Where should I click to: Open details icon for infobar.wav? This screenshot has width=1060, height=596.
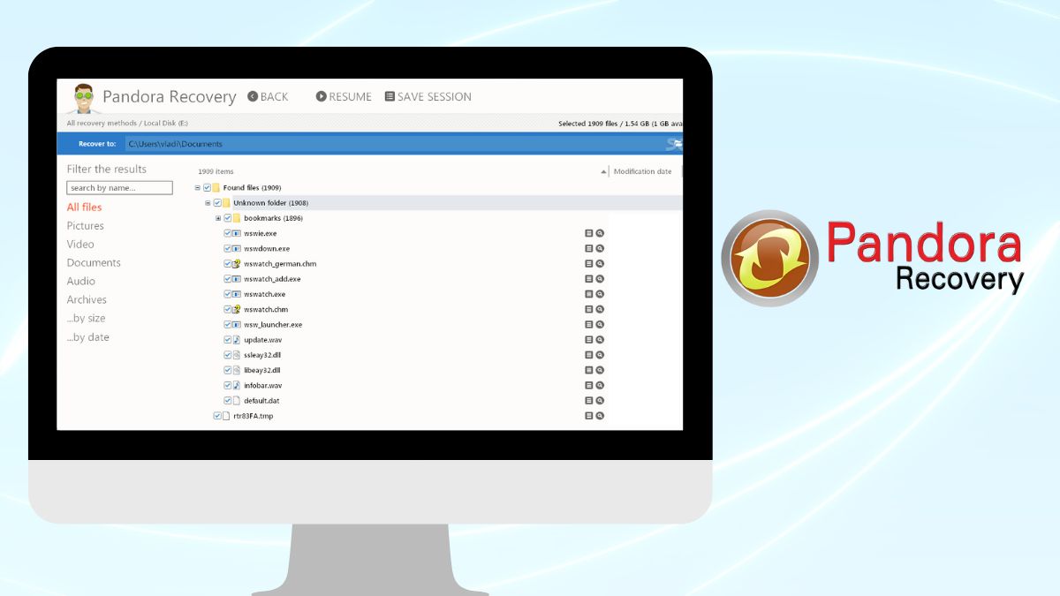click(x=589, y=386)
